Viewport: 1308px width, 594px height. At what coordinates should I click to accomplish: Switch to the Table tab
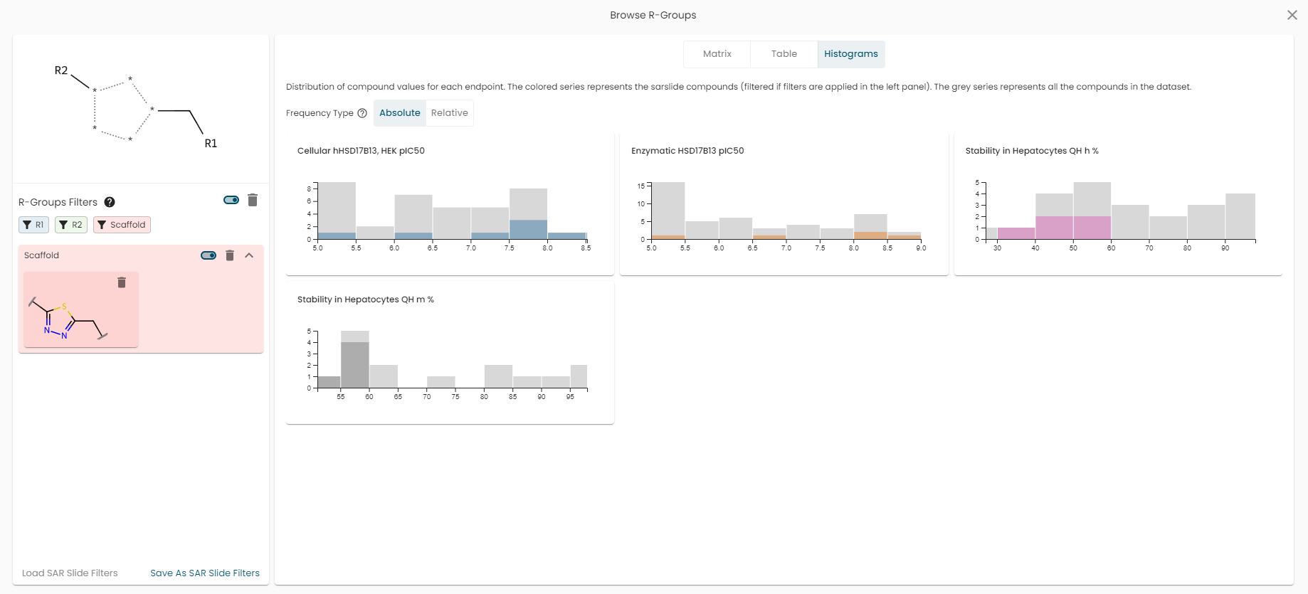pos(784,54)
